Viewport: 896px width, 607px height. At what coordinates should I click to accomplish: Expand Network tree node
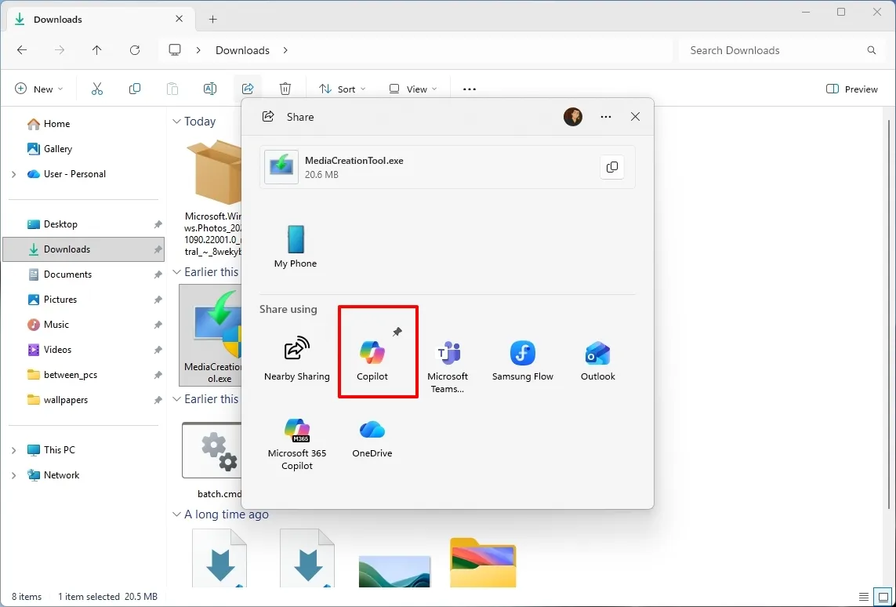13,475
